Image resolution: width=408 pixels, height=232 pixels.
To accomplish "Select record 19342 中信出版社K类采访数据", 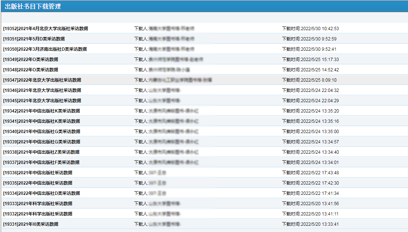I will click(42, 111).
